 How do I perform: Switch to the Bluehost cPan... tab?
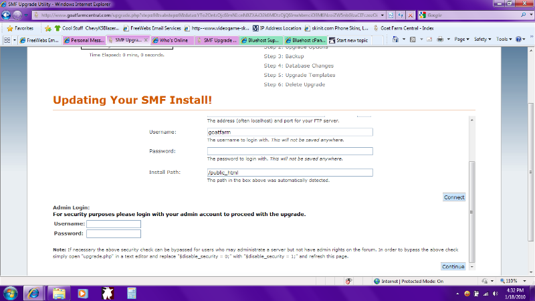[306, 40]
